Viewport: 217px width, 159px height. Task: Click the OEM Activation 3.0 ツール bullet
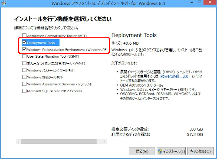[142, 85]
